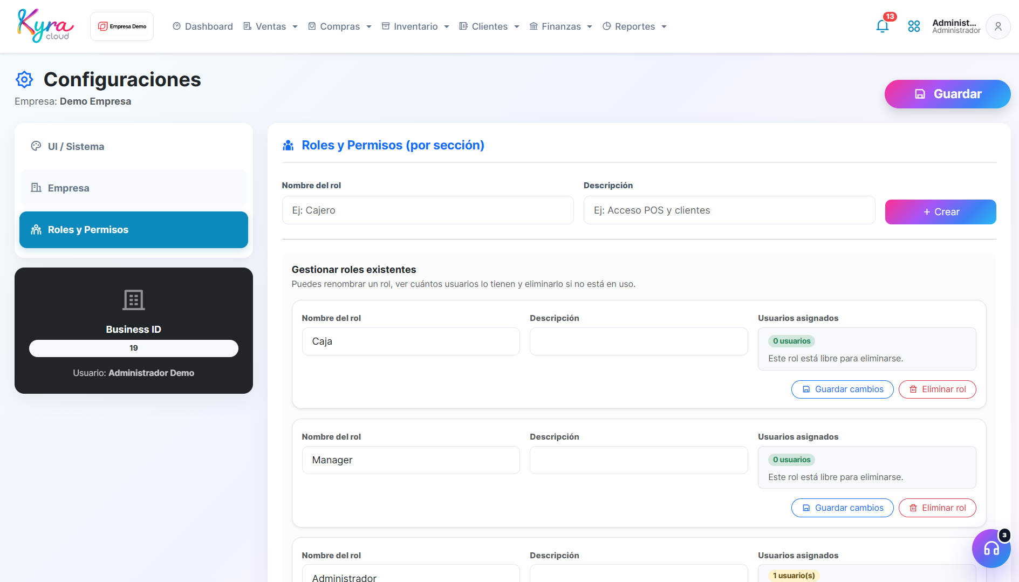Click the Crear role button
The width and height of the screenshot is (1019, 582).
point(940,212)
